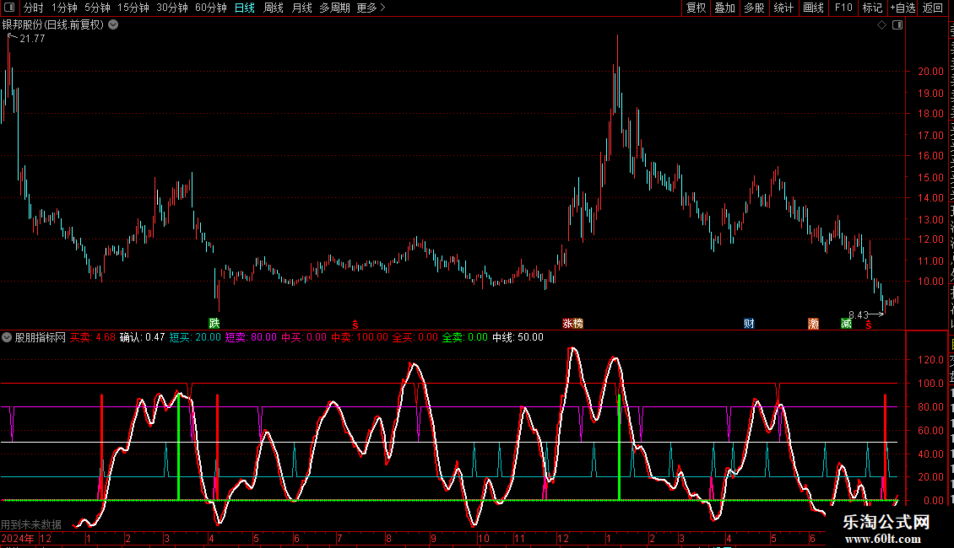Select the 15分钟 period
Screen dimensions: 954x548
[133, 8]
